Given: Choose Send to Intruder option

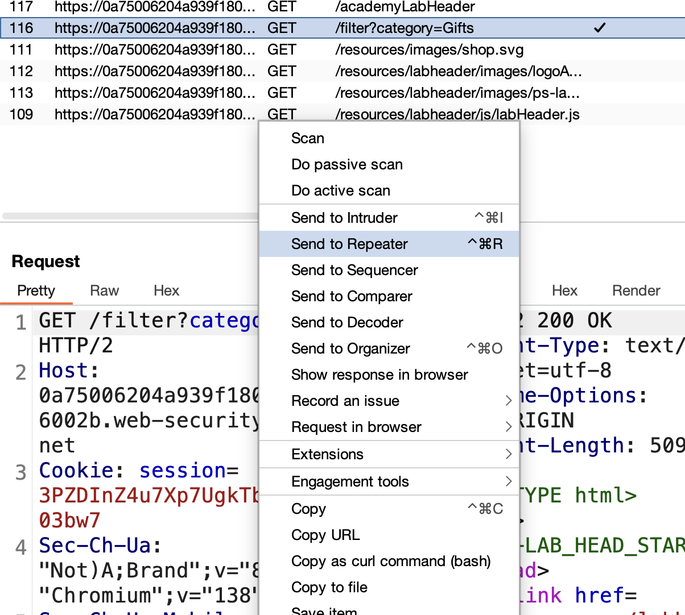Looking at the screenshot, I should click(x=389, y=218).
